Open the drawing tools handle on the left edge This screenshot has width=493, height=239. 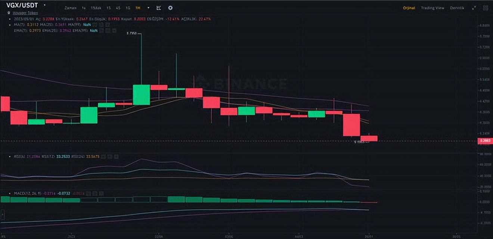pyautogui.click(x=2, y=215)
